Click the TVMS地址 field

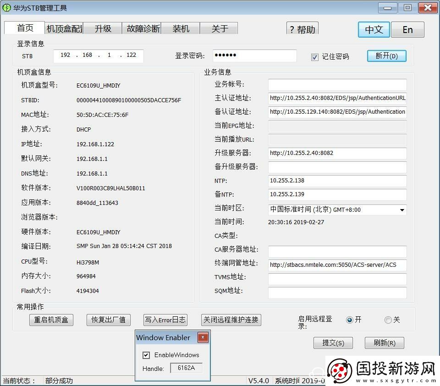(x=337, y=279)
